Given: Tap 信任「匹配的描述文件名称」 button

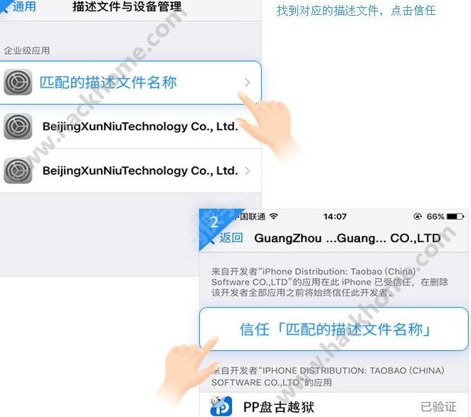Looking at the screenshot, I should coord(334,329).
